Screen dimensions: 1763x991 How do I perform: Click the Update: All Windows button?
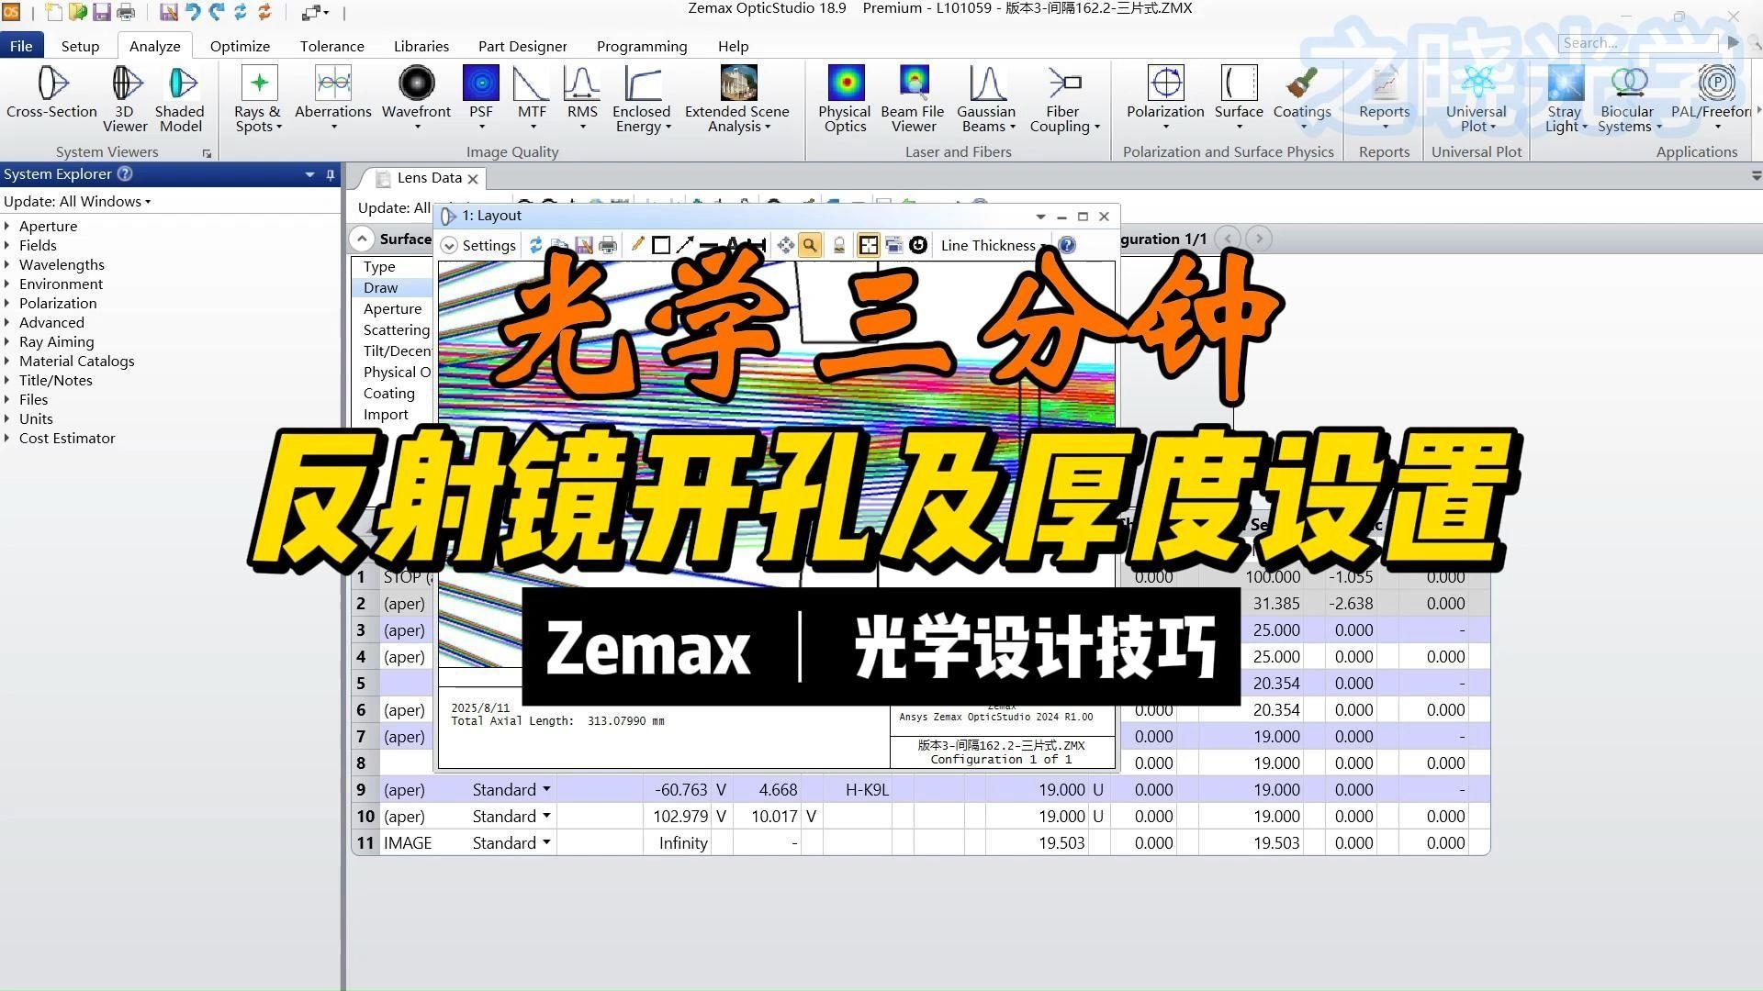click(76, 201)
